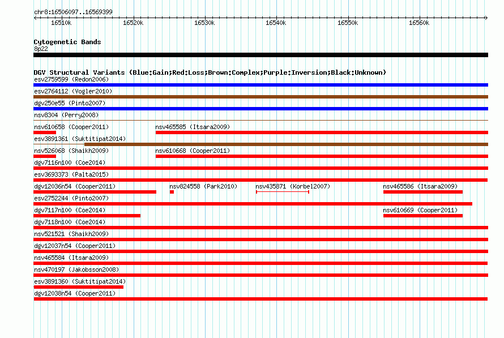This screenshot has height=338, width=504.
Task: Click the 16550k ruler tick label
Action: click(x=348, y=23)
